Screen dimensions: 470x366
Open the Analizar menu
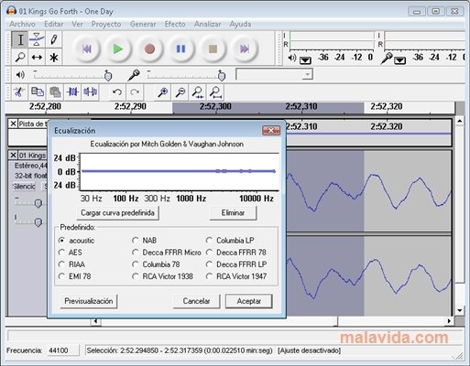pos(207,24)
